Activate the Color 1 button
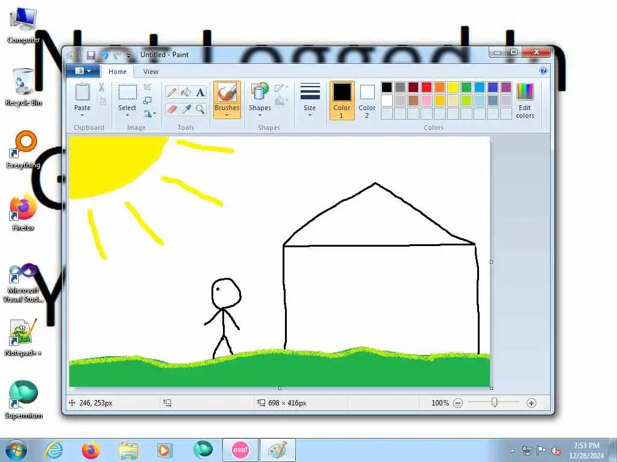The height and width of the screenshot is (462, 617). coord(342,100)
